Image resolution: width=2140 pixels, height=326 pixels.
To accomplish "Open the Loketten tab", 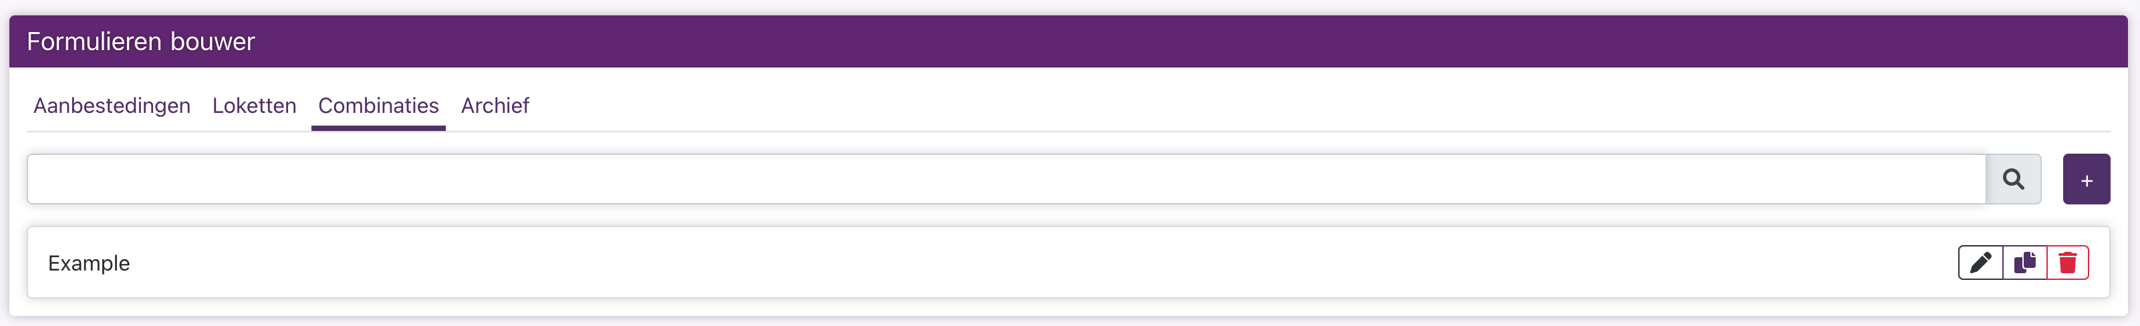I will pyautogui.click(x=254, y=106).
